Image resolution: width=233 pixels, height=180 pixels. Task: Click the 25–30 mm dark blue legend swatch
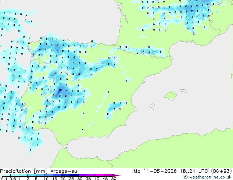[74, 175]
